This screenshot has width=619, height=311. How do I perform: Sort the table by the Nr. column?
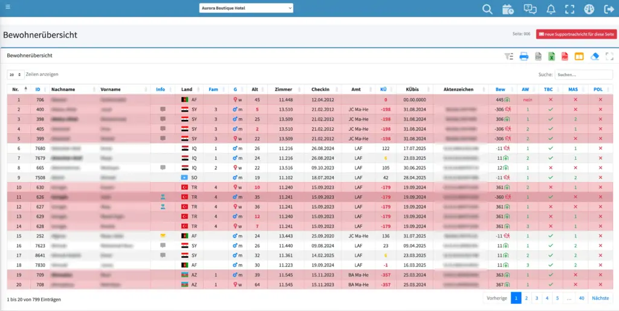[x=19, y=89]
